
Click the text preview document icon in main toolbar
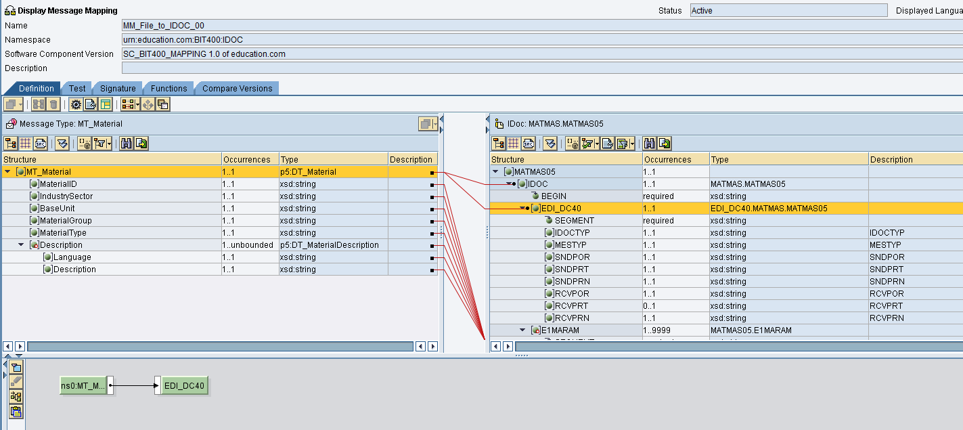(x=91, y=104)
